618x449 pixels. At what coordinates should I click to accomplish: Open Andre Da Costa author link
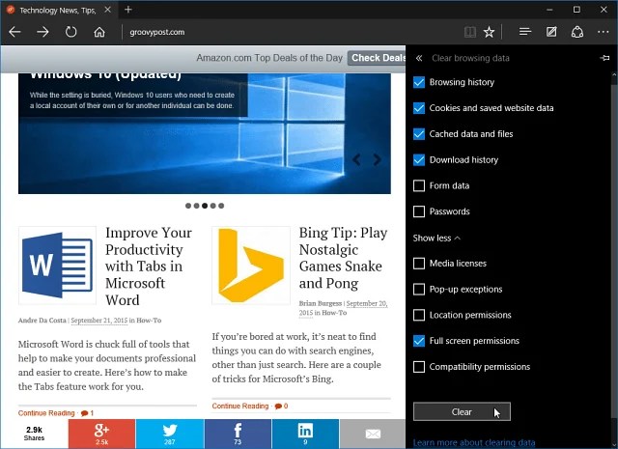[x=42, y=321]
